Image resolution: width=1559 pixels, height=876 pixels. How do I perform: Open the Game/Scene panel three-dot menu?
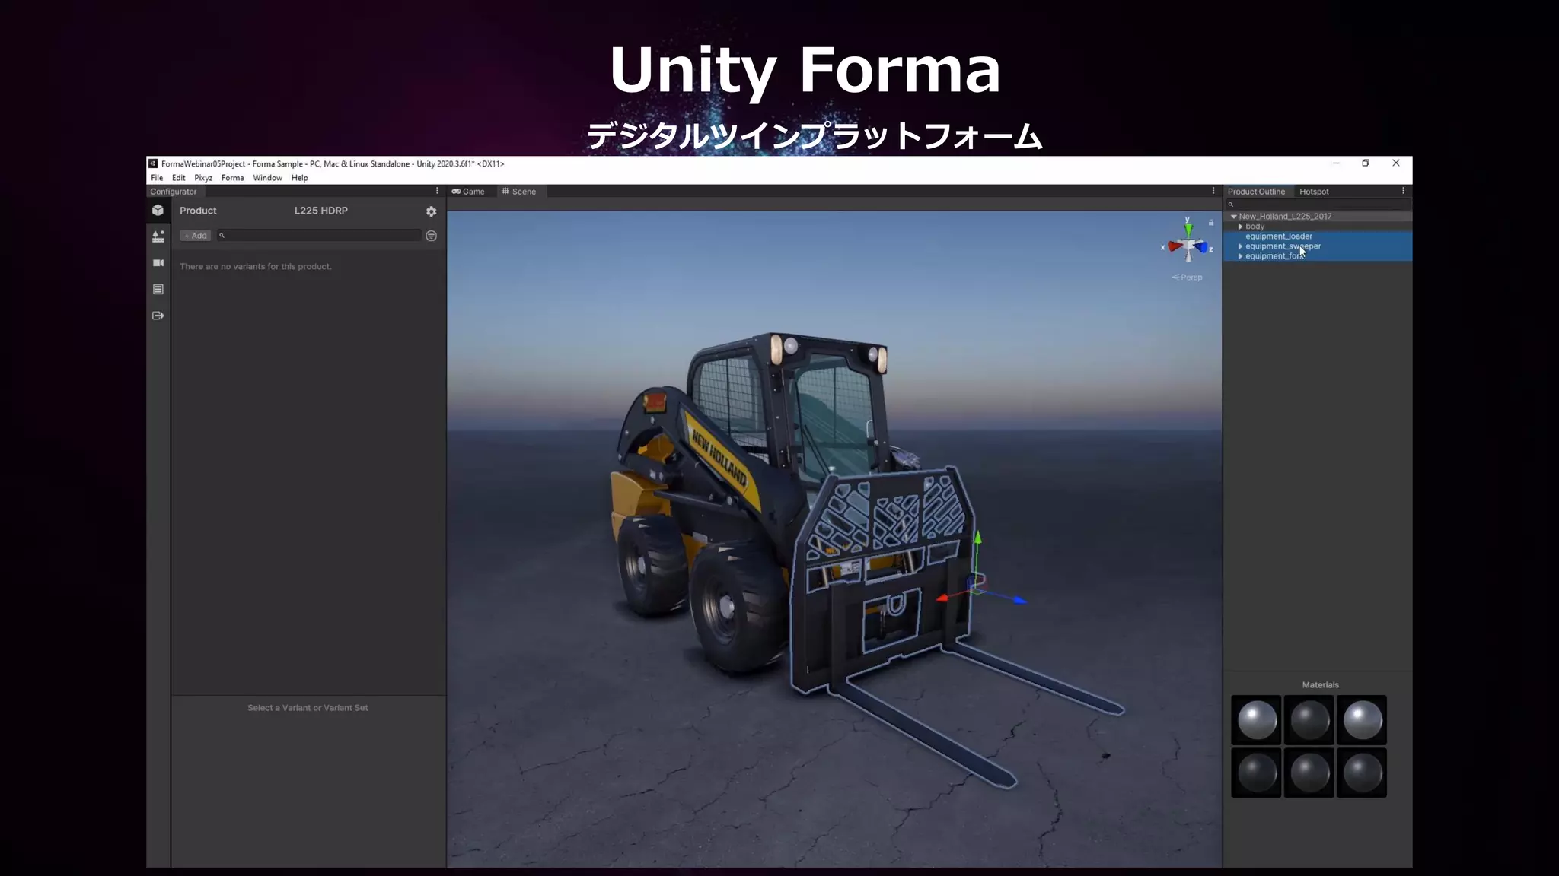pyautogui.click(x=1213, y=192)
